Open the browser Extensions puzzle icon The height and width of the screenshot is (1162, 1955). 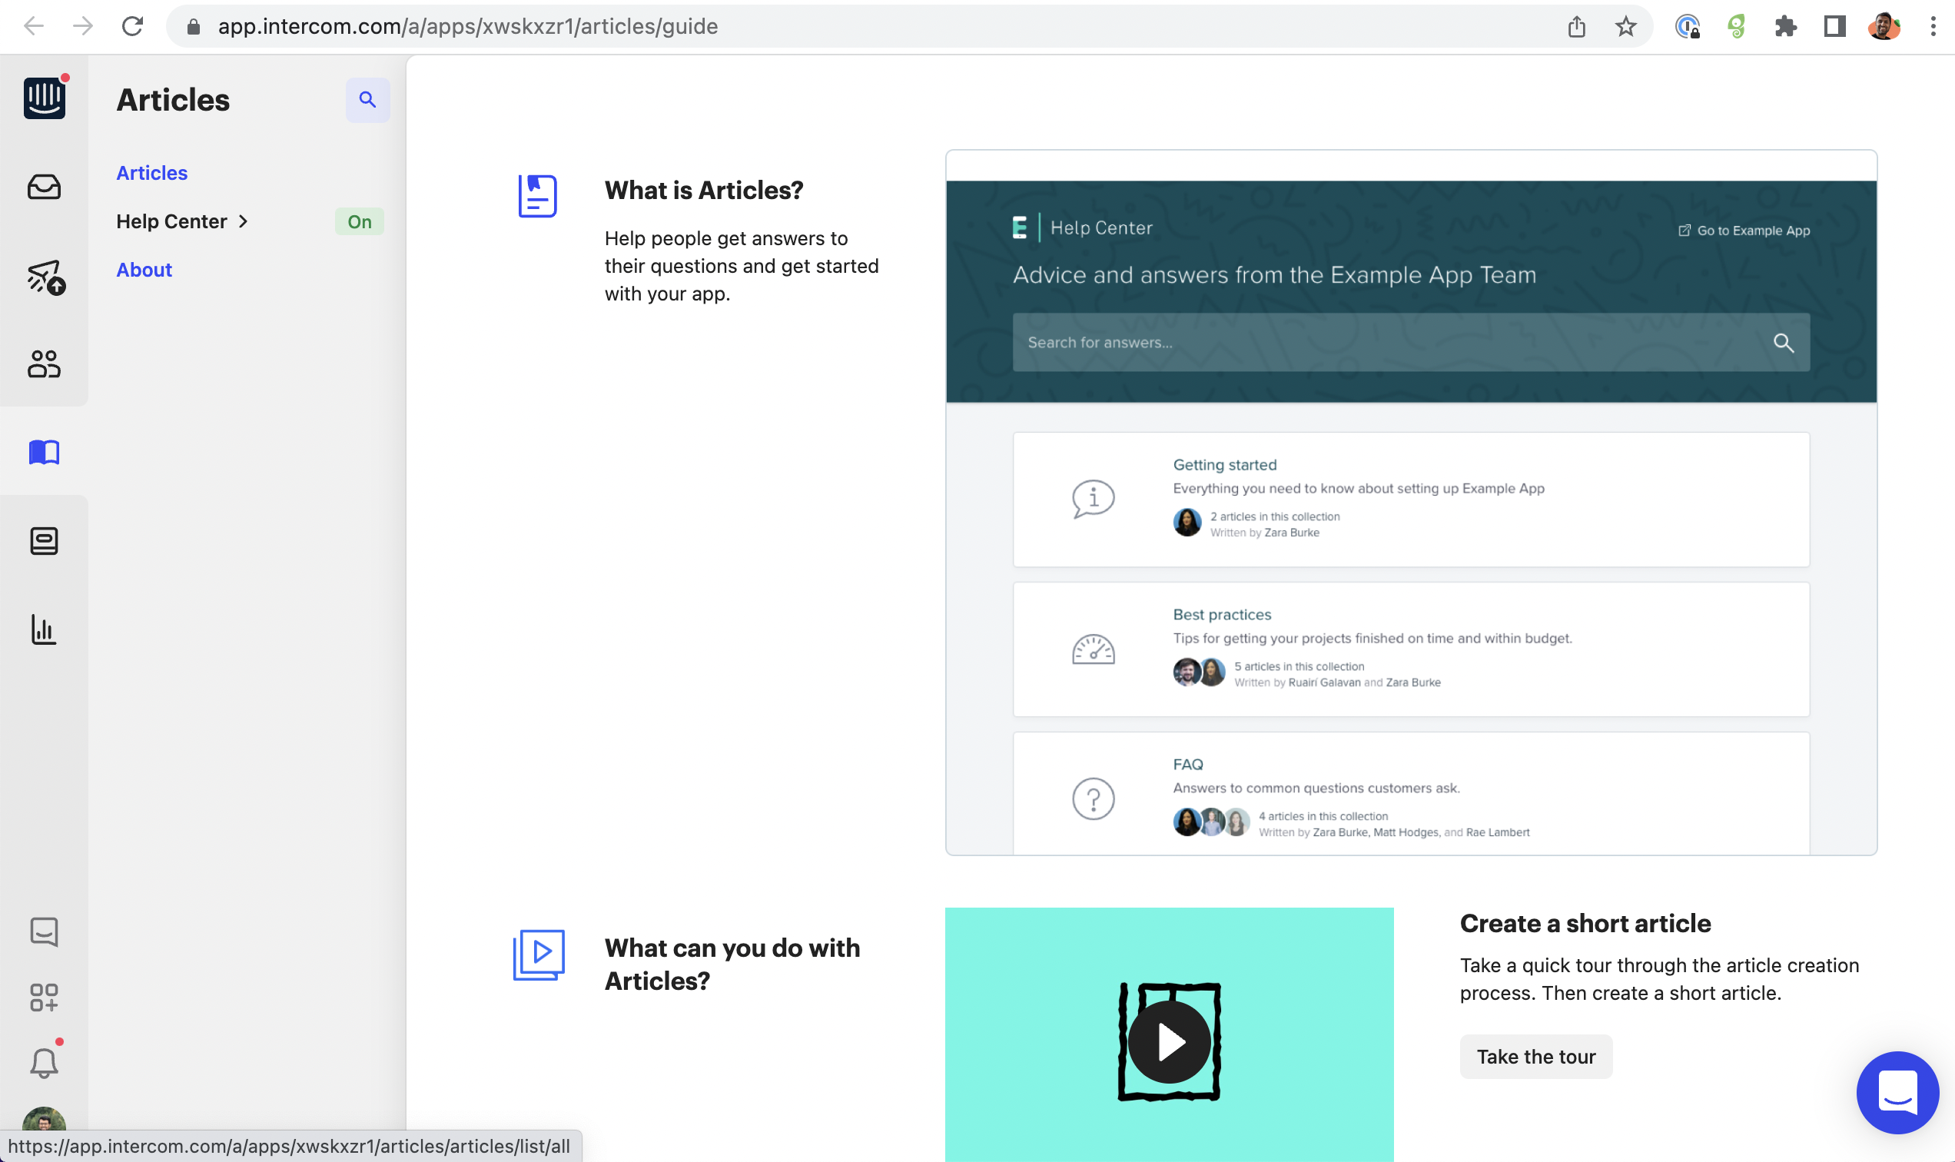pyautogui.click(x=1785, y=27)
